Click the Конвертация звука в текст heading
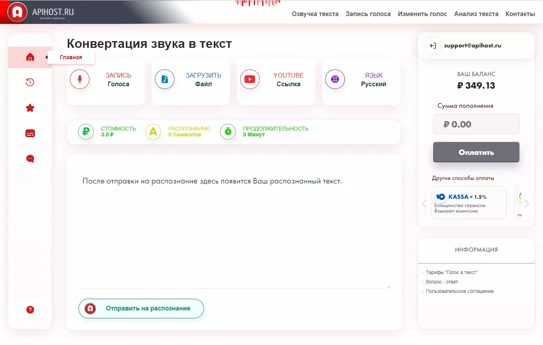 coord(149,44)
